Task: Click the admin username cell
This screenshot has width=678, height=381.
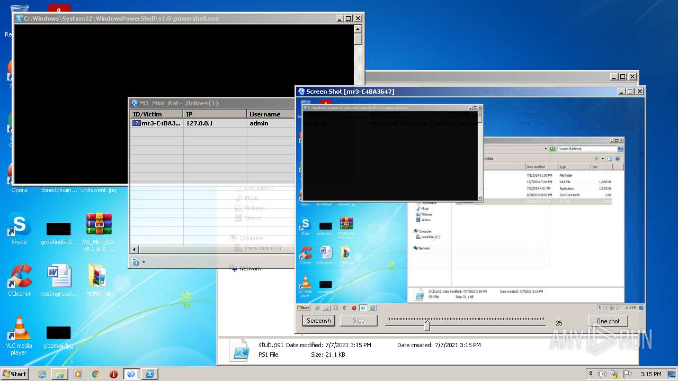Action: [x=259, y=123]
